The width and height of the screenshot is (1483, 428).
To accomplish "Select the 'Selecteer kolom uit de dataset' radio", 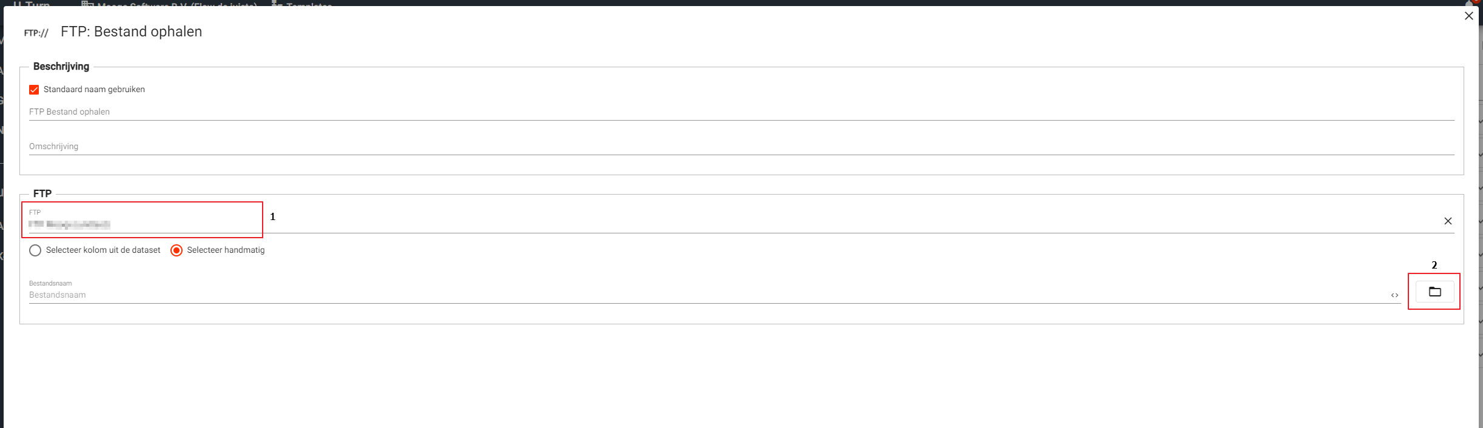I will click(x=35, y=250).
